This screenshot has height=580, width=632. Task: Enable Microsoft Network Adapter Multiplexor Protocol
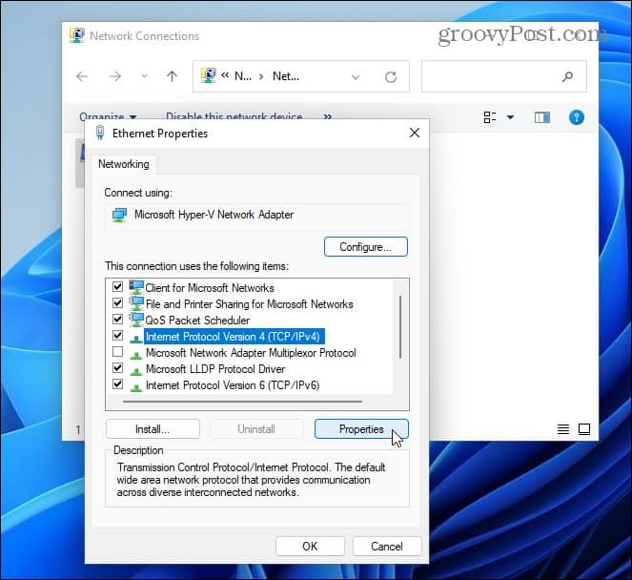[x=117, y=352]
